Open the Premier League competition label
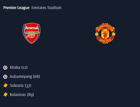 pos(16,8)
